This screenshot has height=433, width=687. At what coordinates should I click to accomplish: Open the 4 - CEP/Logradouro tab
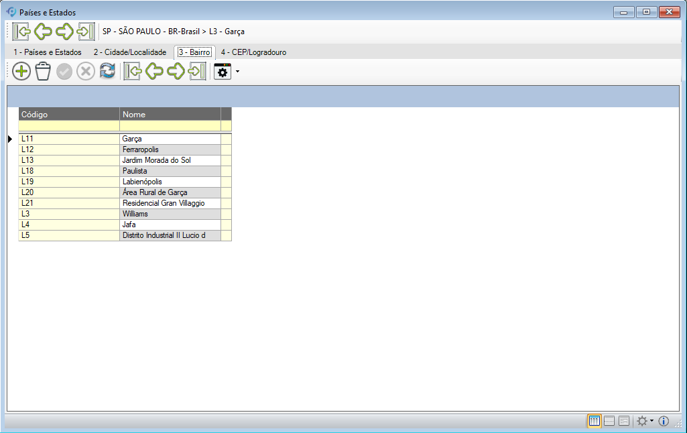[253, 52]
